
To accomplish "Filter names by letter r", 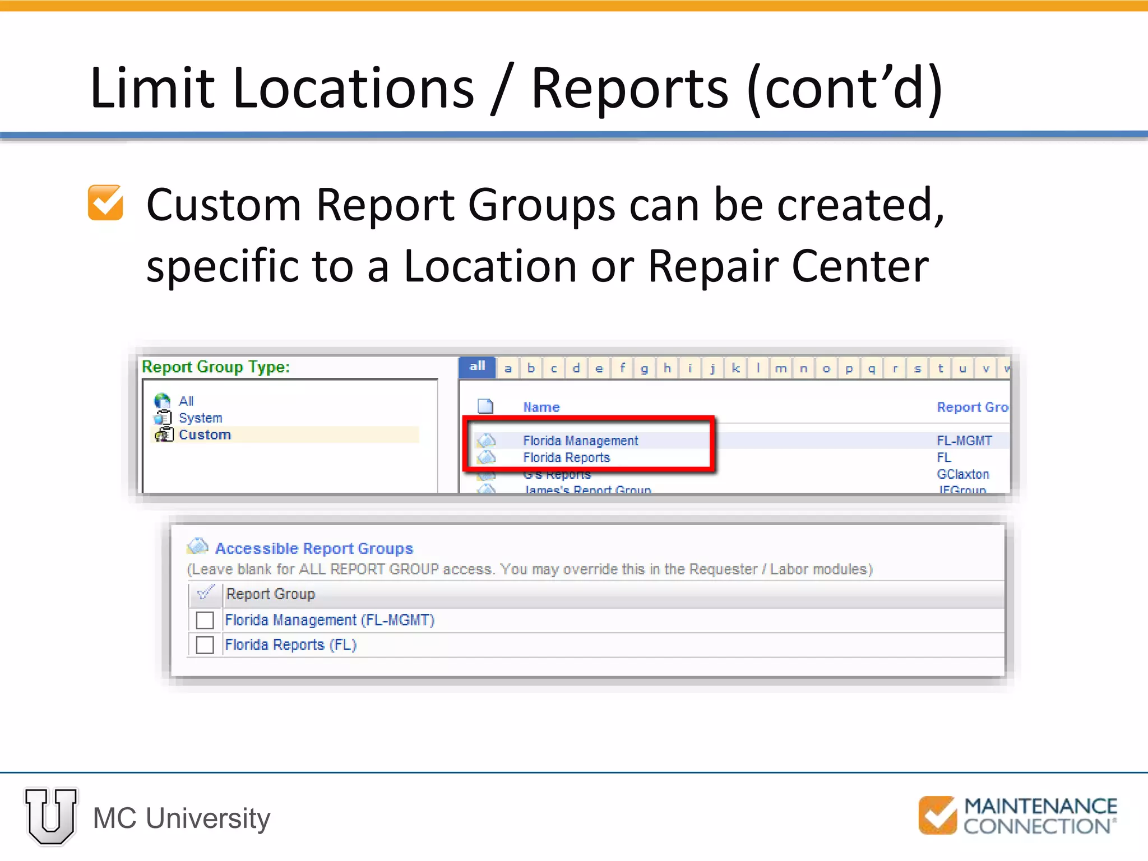I will point(895,368).
